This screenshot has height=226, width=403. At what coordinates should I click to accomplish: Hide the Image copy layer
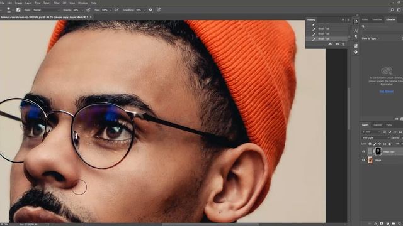pyautogui.click(x=363, y=152)
